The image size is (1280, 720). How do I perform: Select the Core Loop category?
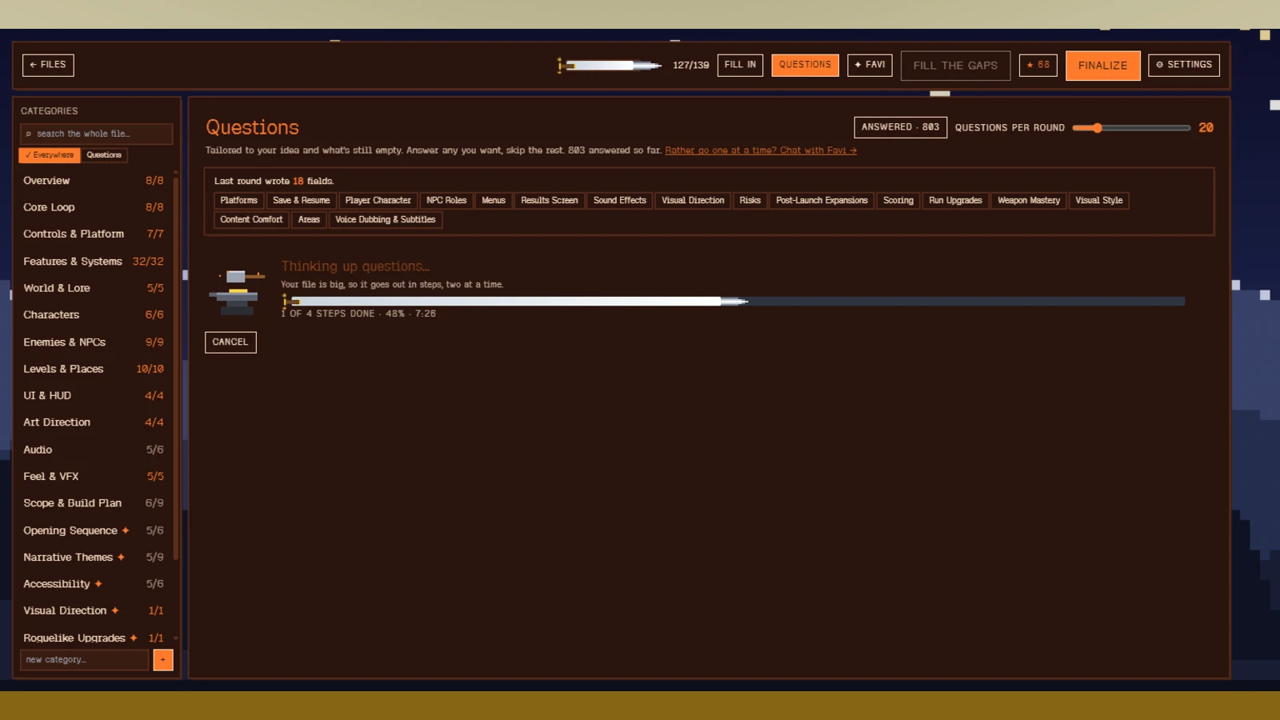[94, 207]
